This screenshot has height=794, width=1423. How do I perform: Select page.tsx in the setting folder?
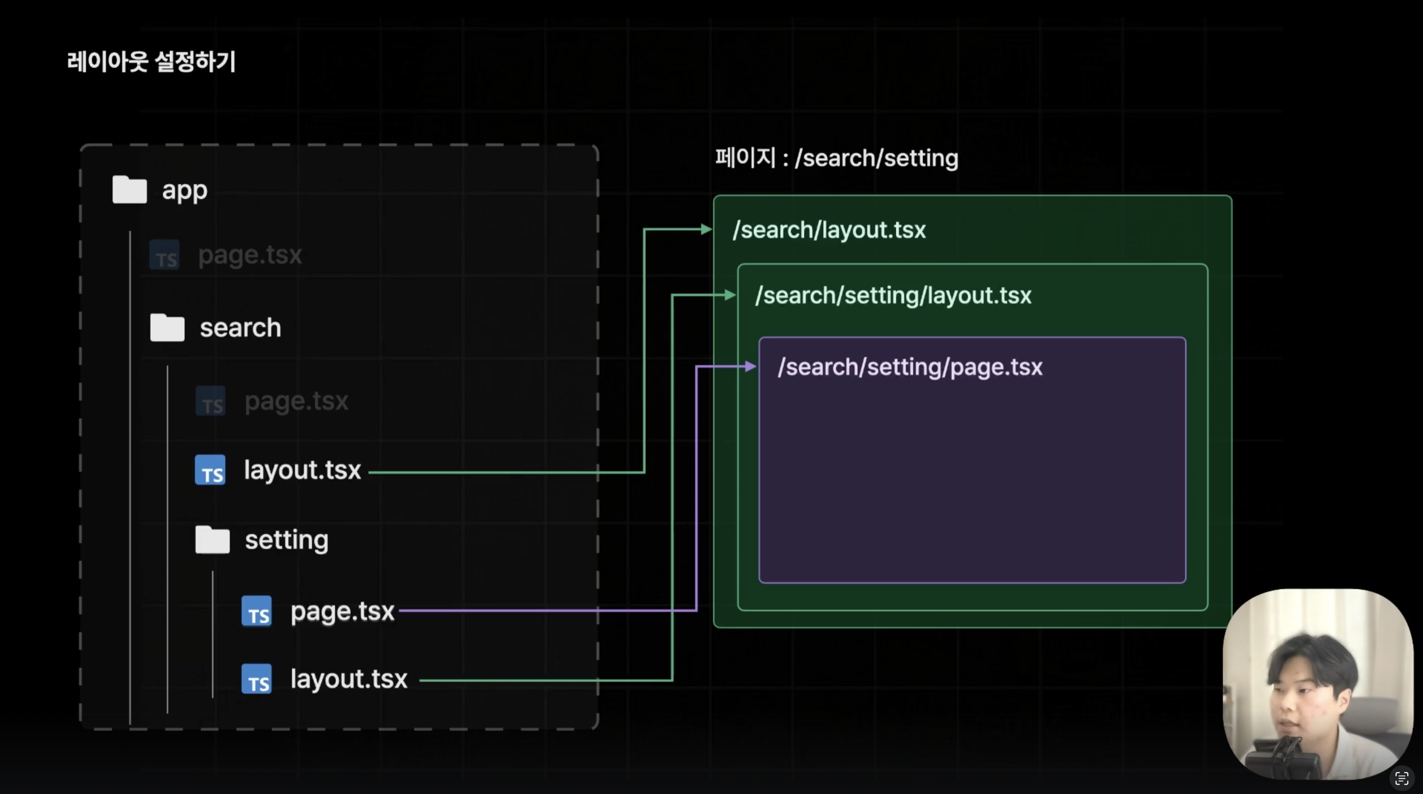[x=342, y=612]
